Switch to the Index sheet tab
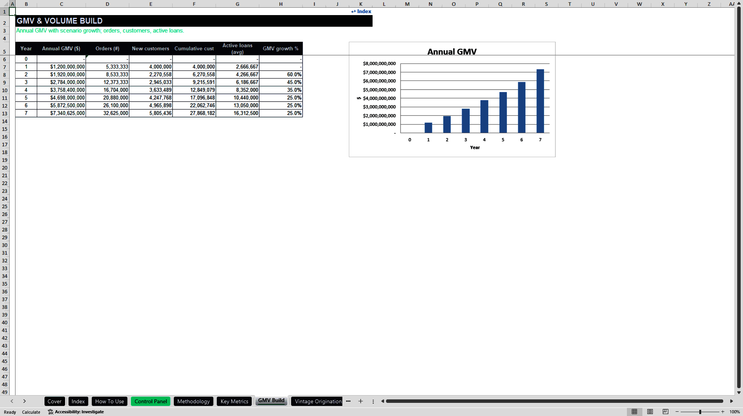This screenshot has height=416, width=743. pos(78,401)
